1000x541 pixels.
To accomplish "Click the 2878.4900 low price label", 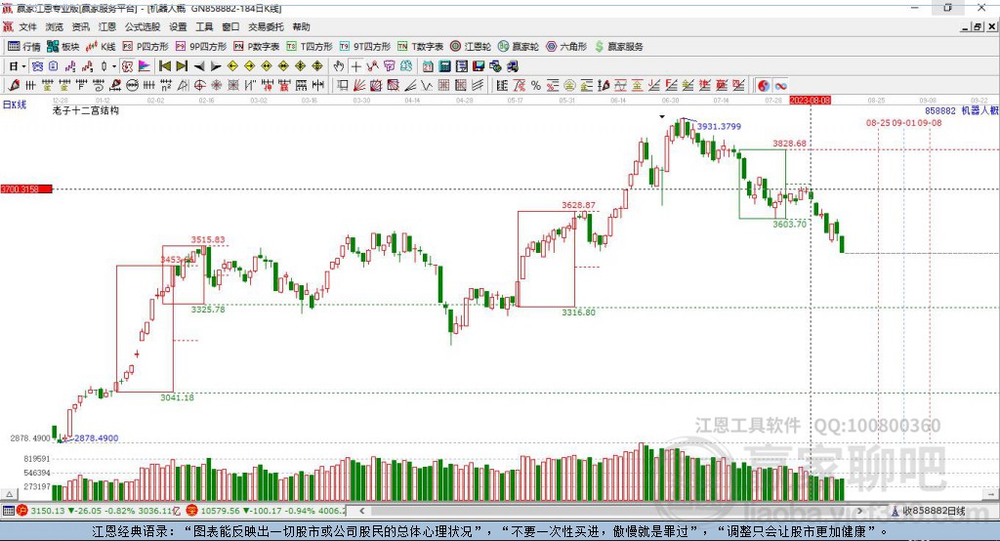I will pos(97,437).
